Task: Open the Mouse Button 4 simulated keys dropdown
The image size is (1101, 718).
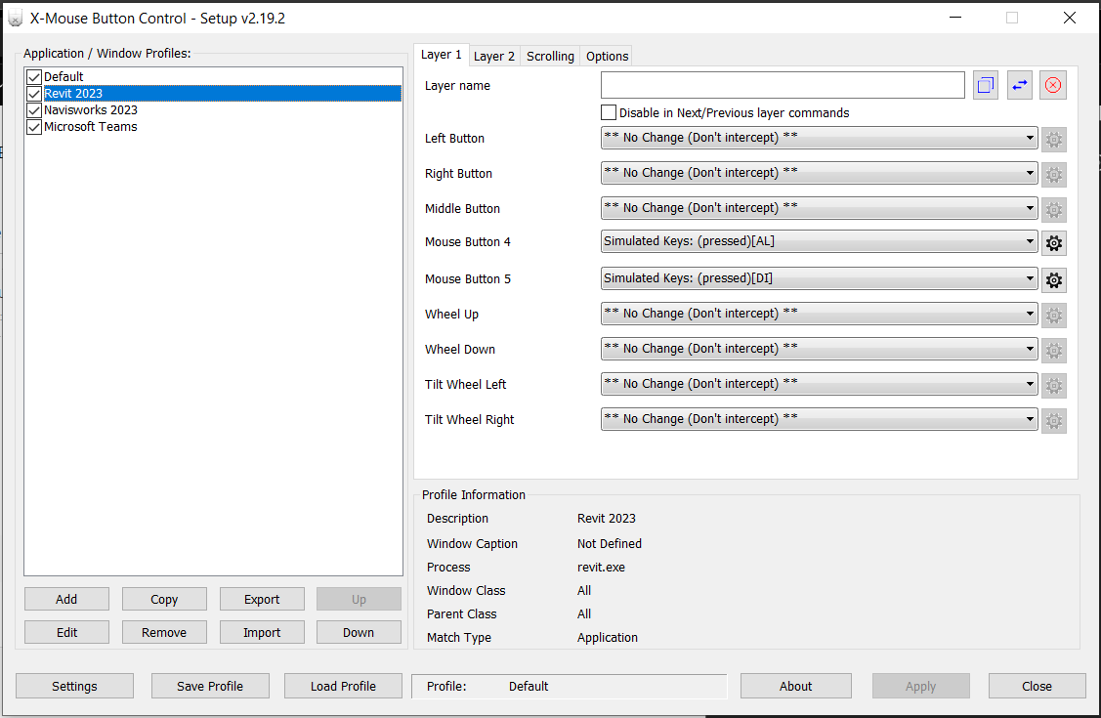Action: (x=1031, y=241)
